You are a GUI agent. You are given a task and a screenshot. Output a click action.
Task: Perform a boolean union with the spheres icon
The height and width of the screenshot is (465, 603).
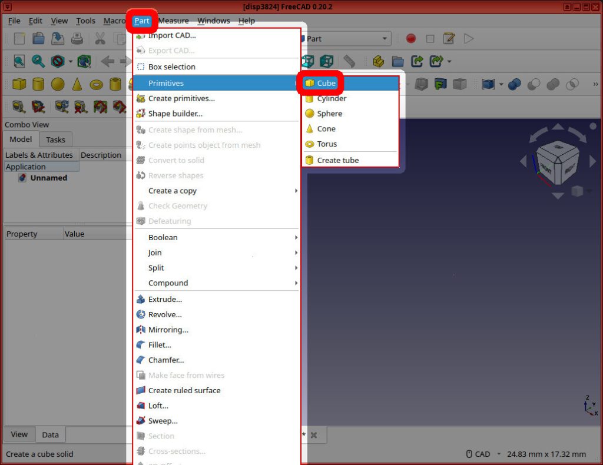515,84
